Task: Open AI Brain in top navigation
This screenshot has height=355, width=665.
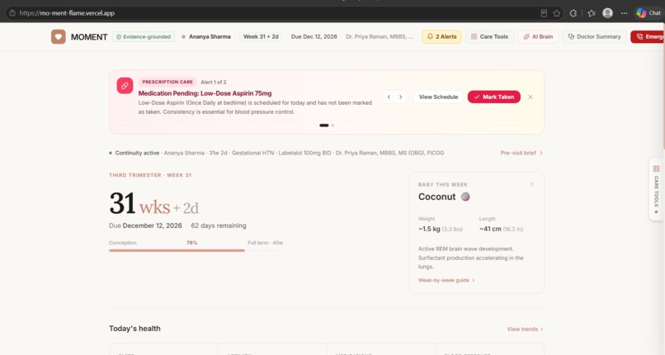Action: coord(538,37)
